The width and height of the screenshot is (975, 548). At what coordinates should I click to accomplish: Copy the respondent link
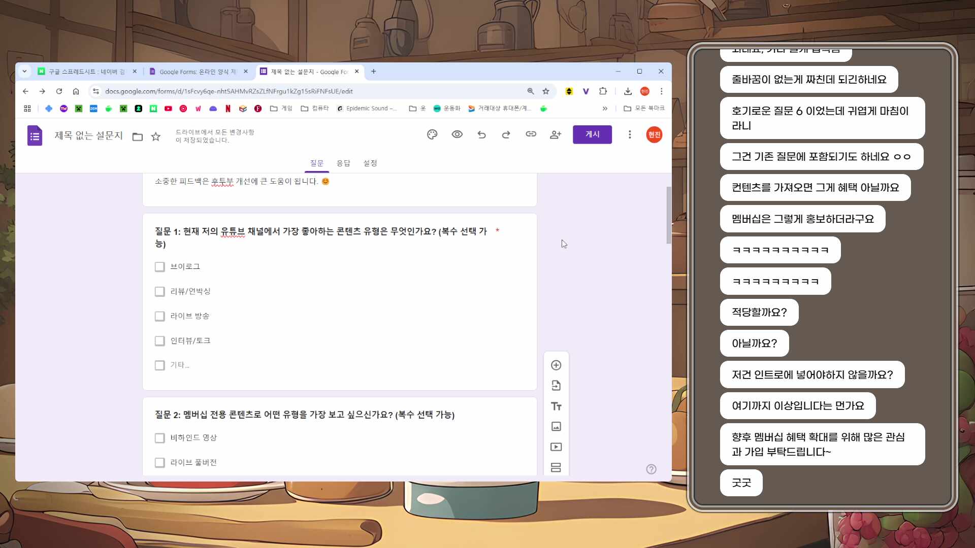[x=531, y=134]
